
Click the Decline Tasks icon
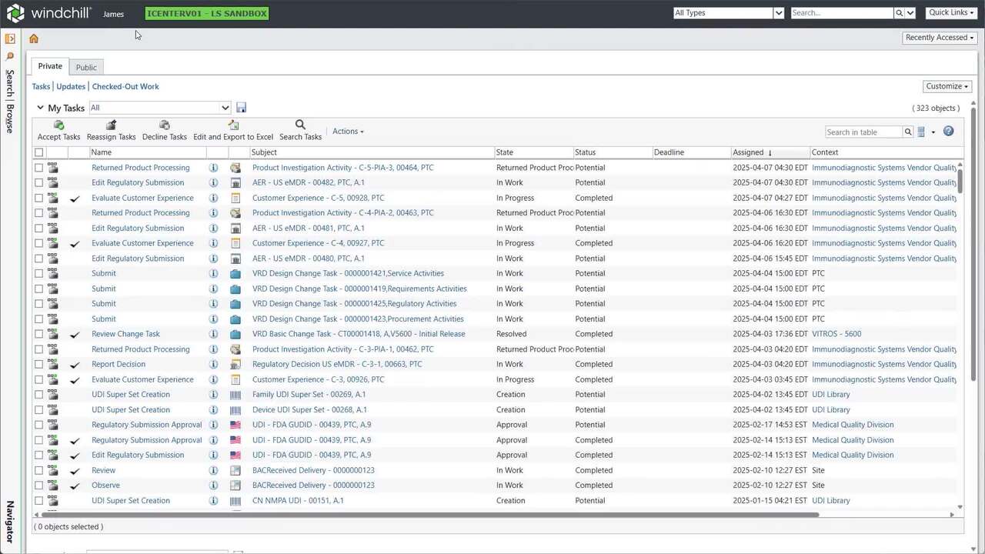(x=164, y=125)
